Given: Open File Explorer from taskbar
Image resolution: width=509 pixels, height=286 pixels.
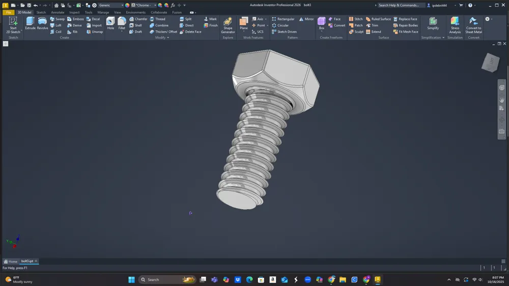Looking at the screenshot, I should click(x=343, y=279).
